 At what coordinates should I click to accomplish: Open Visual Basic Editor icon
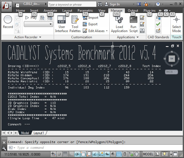pos(142,18)
